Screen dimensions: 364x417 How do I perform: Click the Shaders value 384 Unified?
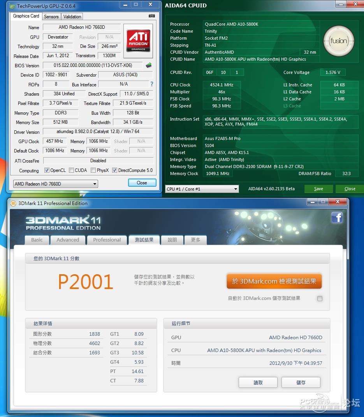[x=64, y=94]
